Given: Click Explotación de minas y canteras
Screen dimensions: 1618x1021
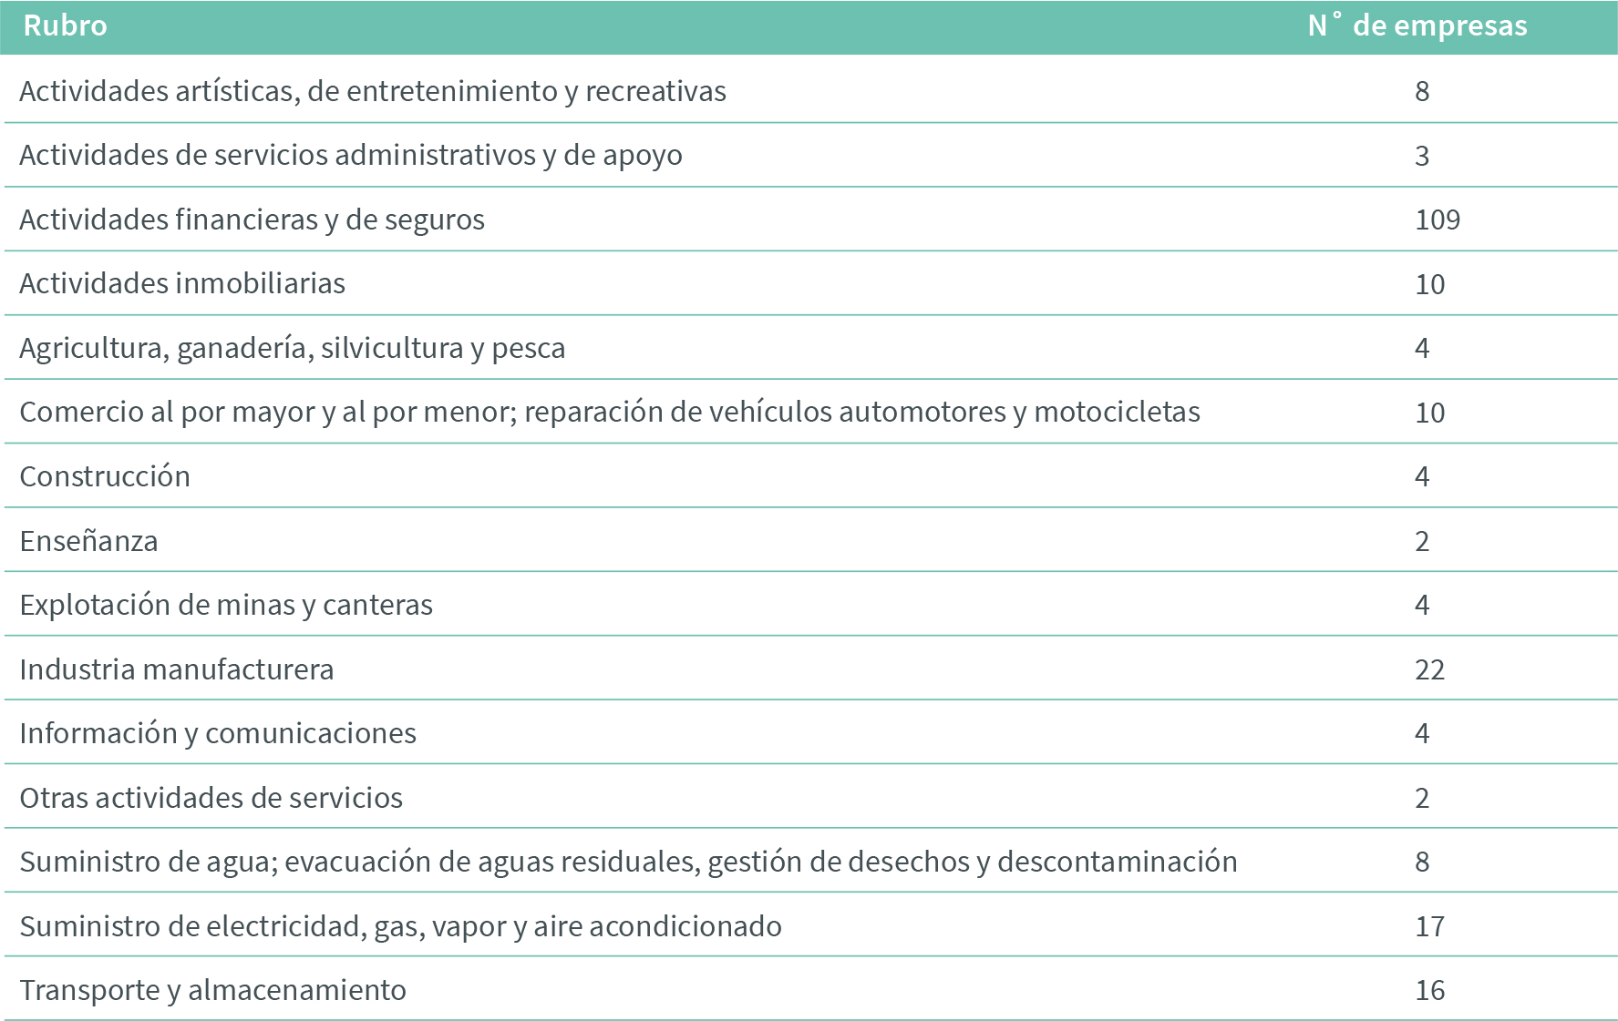Looking at the screenshot, I should 226,606.
